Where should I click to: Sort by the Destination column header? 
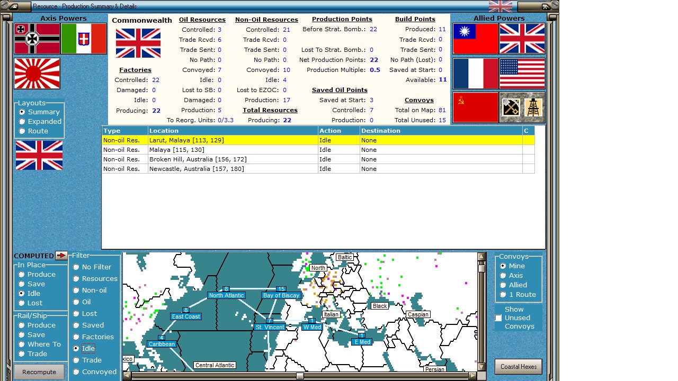(x=441, y=131)
